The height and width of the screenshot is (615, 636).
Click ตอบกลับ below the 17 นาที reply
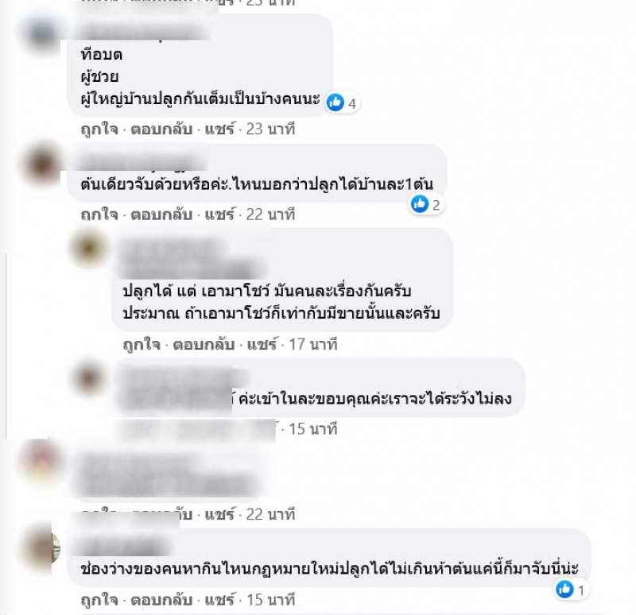coord(204,345)
